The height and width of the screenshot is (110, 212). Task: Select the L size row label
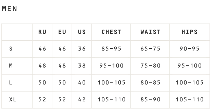[11, 82]
